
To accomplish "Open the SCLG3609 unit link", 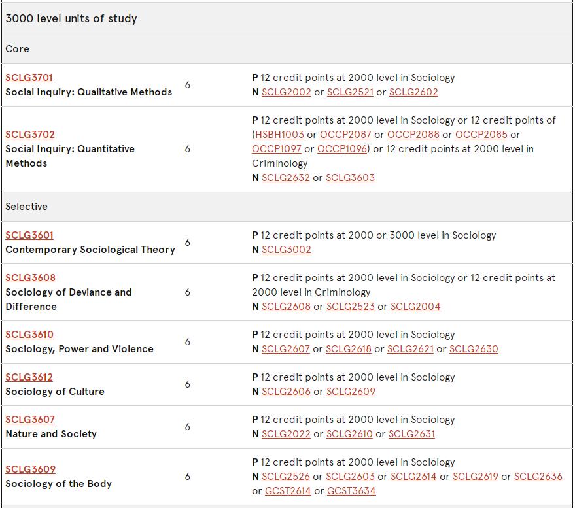I will coord(31,469).
